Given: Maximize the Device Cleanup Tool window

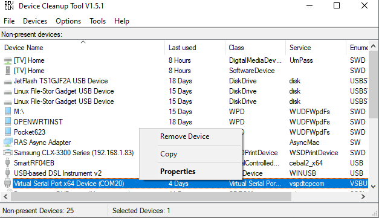Looking at the screenshot, I should [337, 5].
